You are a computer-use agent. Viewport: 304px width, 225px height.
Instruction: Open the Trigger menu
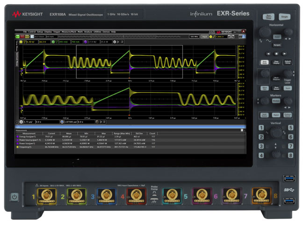(x=57, y=32)
